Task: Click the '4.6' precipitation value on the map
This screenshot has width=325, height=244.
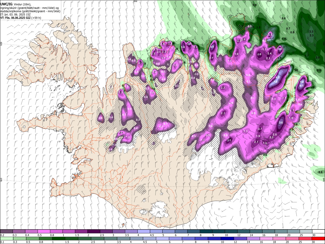Action: (x=280, y=58)
